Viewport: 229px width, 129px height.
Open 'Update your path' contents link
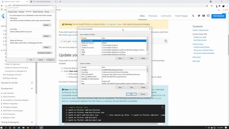[x=200, y=37]
